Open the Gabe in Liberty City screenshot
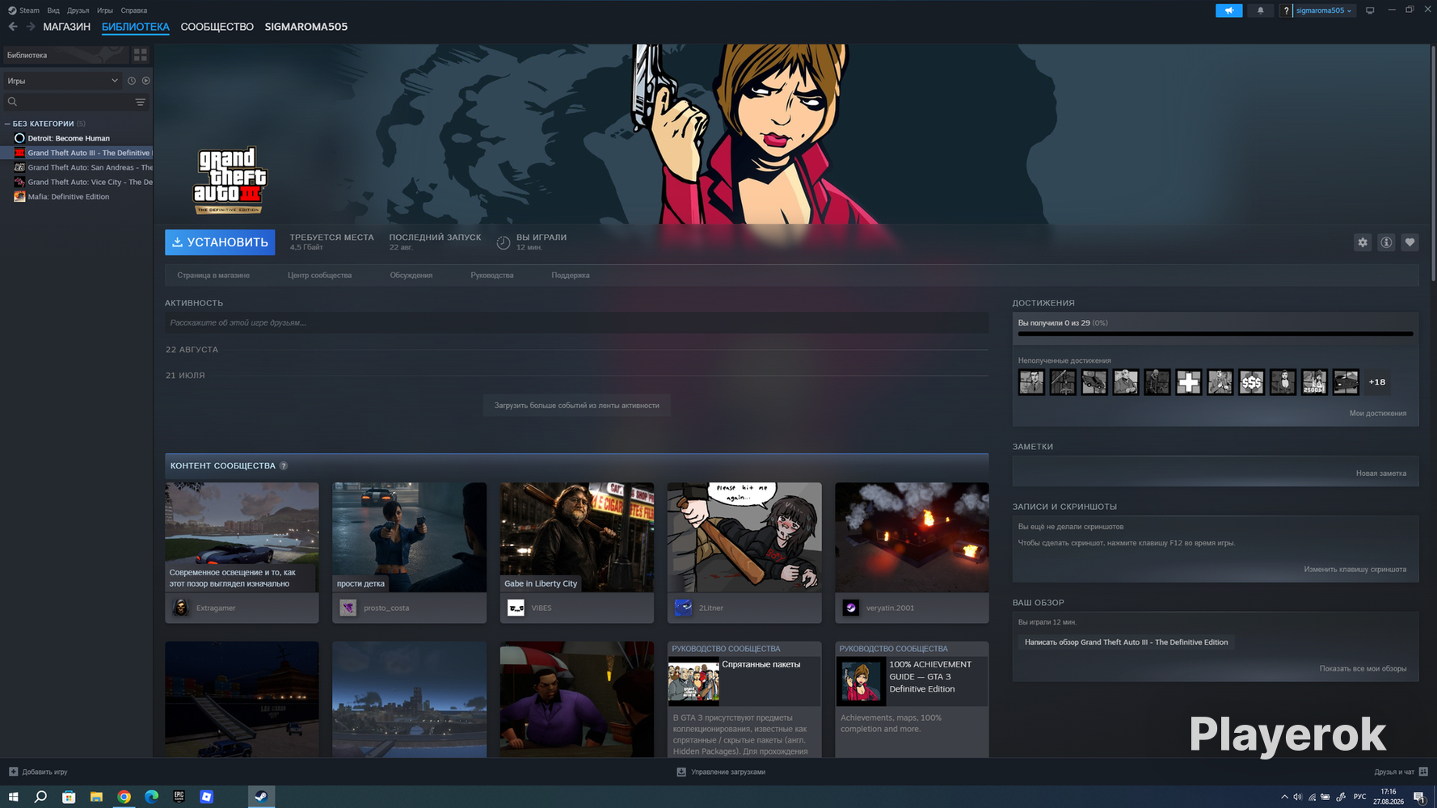Viewport: 1437px width, 808px height. (577, 537)
